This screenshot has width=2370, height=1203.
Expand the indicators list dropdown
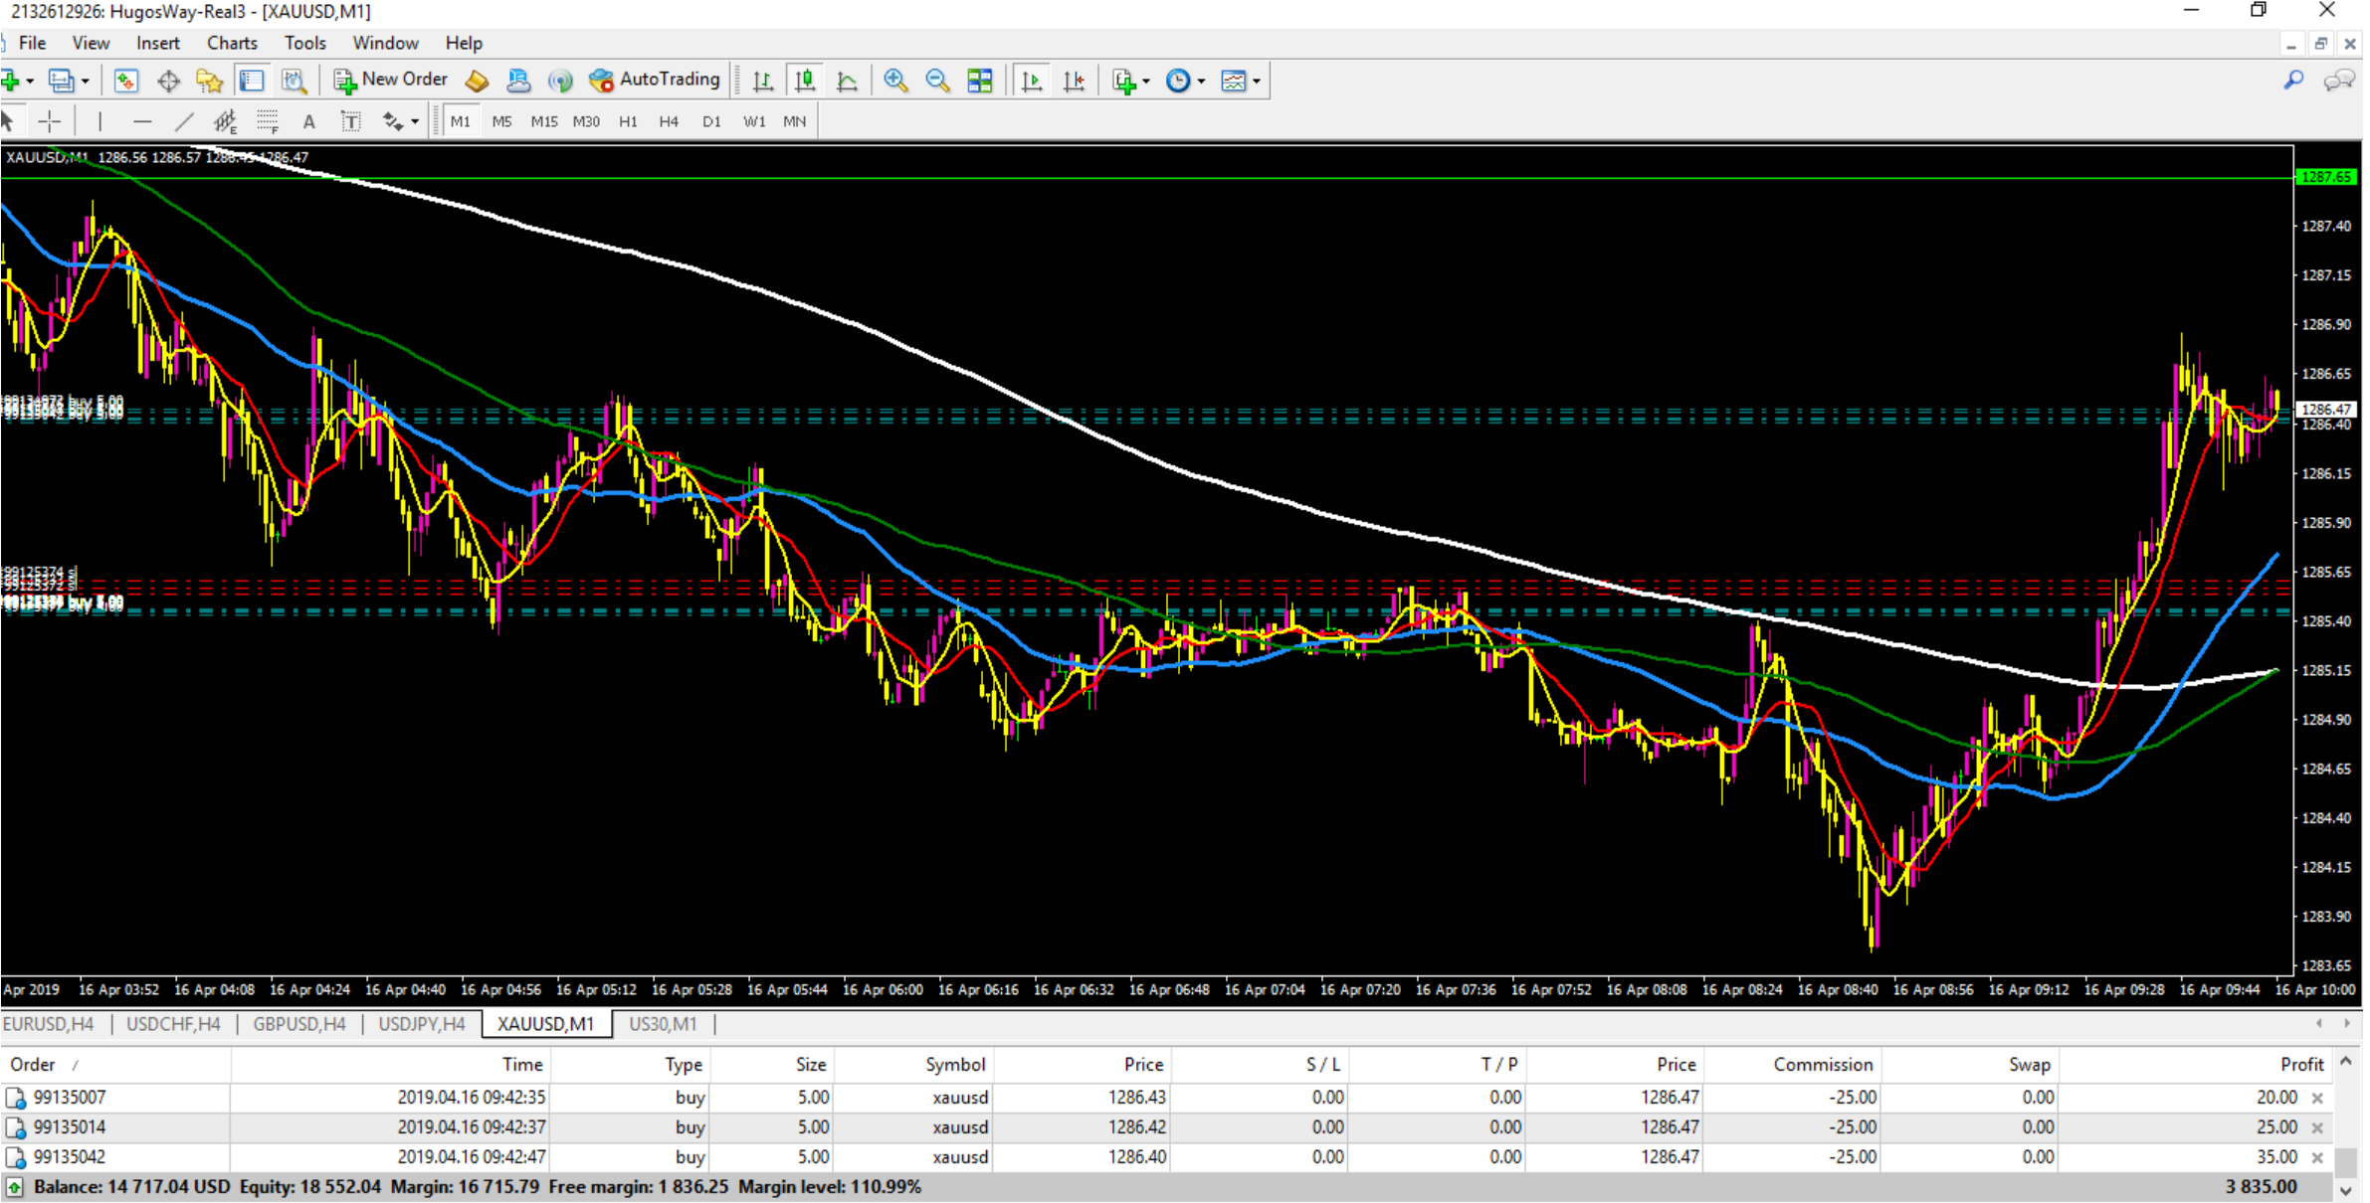[1146, 82]
